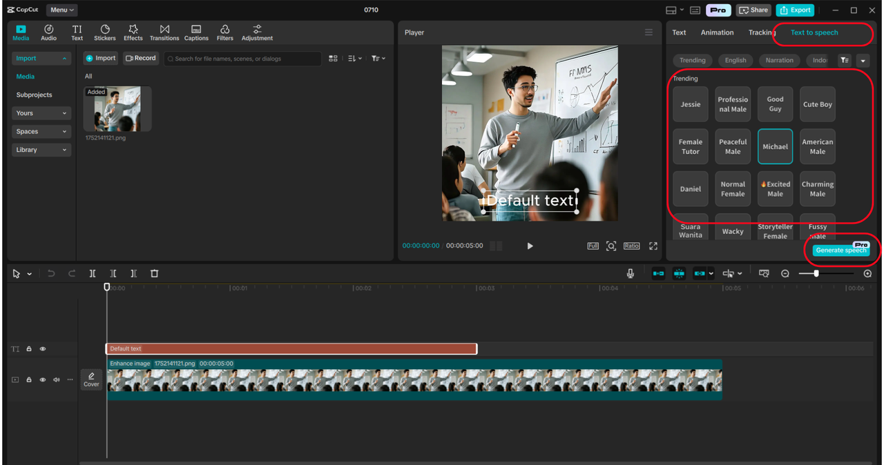This screenshot has height=465, width=884.
Task: Mute the main video track audio
Action: (57, 380)
